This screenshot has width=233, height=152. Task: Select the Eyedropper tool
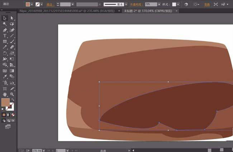point(5,77)
